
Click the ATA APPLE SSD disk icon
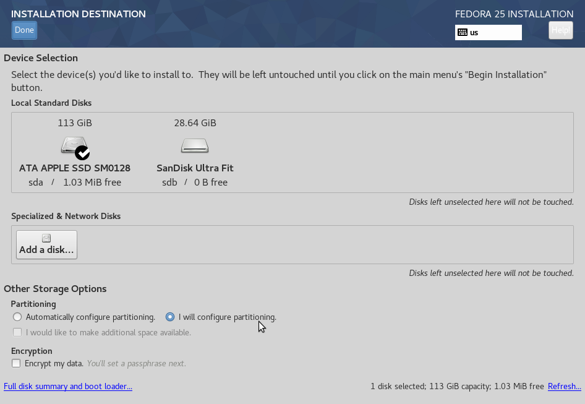tap(75, 147)
